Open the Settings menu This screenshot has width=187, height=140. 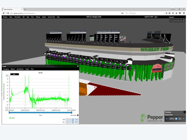[38, 17]
